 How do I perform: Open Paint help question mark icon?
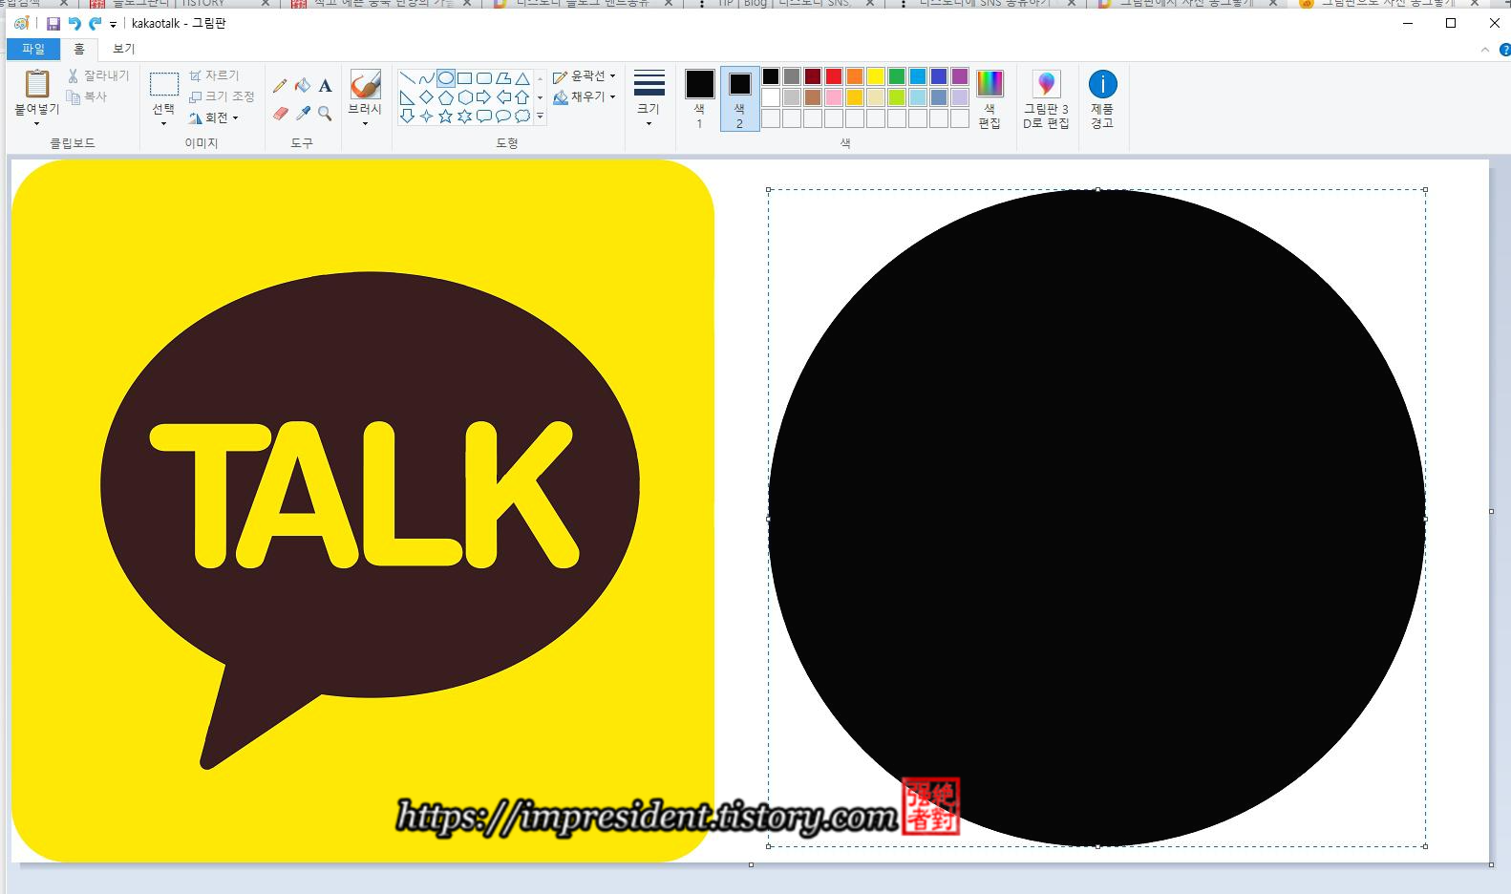(1505, 50)
